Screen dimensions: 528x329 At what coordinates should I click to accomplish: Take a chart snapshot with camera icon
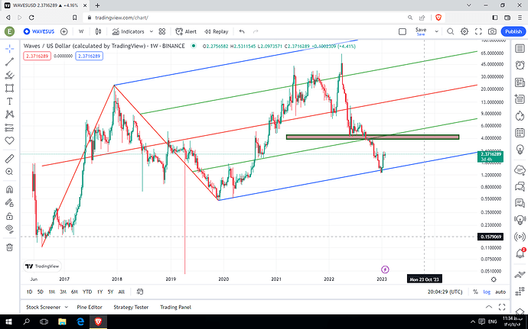coord(491,31)
